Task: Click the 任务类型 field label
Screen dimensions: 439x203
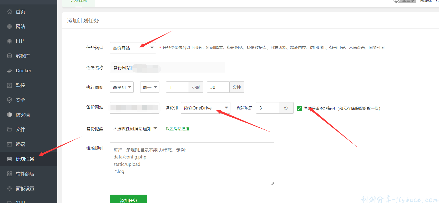Action: tap(95, 48)
